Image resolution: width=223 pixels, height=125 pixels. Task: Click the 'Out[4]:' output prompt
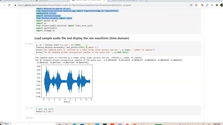click(30, 118)
